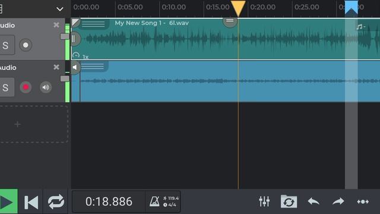The width and height of the screenshot is (380, 214).
Task: Click the 0:10.00 ruler mark
Action: click(x=174, y=7)
